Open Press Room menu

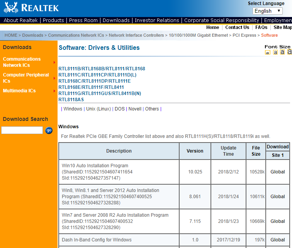coord(83,20)
